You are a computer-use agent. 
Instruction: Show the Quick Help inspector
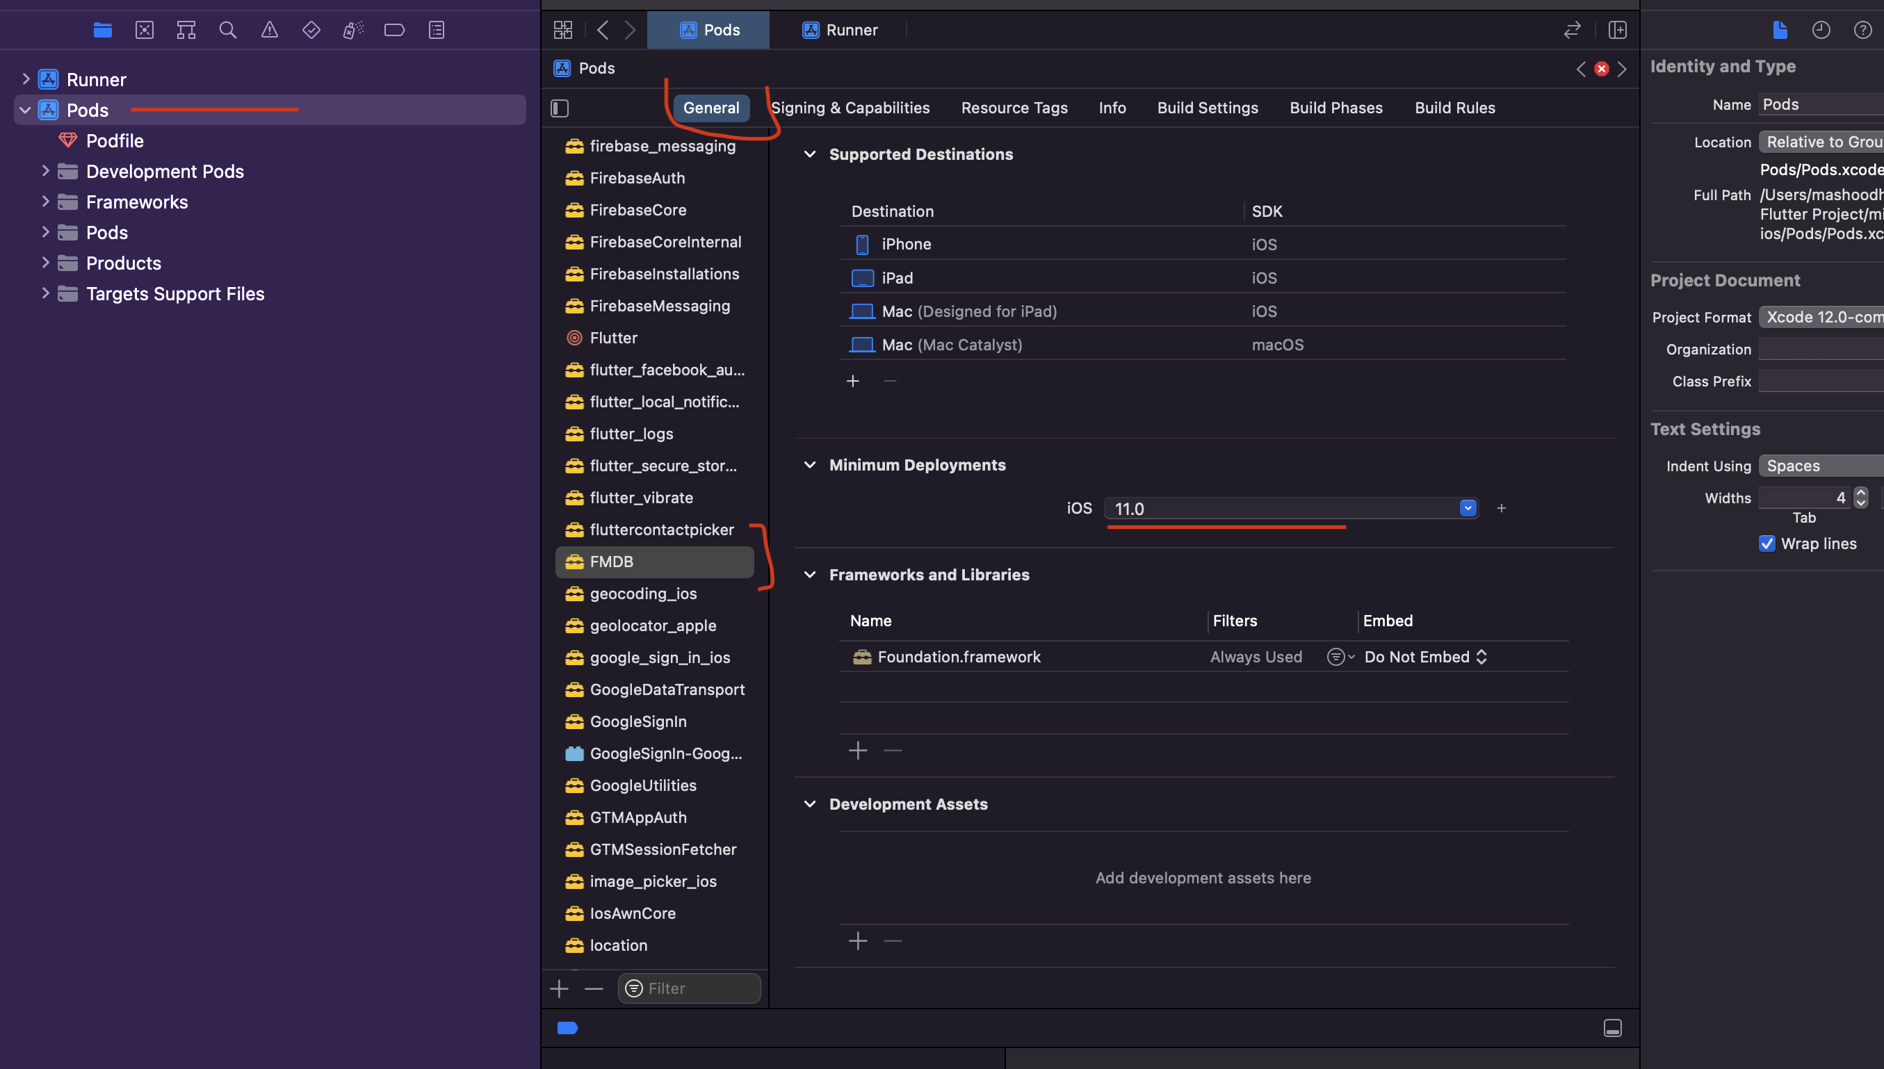(1862, 30)
